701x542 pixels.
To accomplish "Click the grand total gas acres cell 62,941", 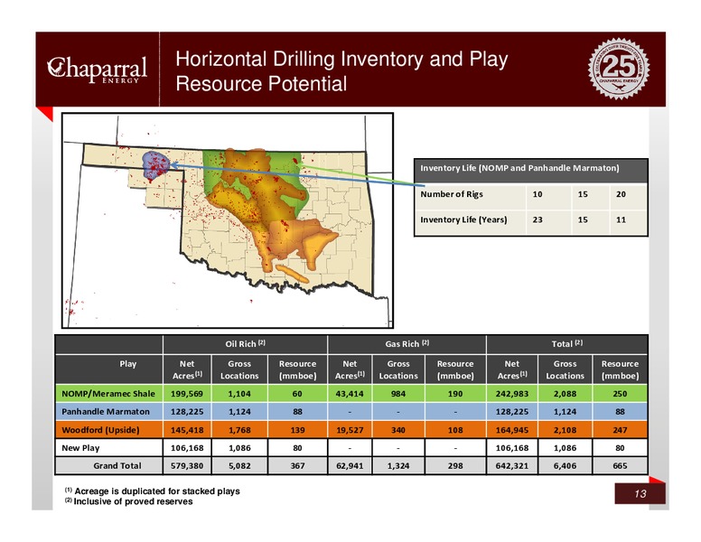I will point(350,465).
